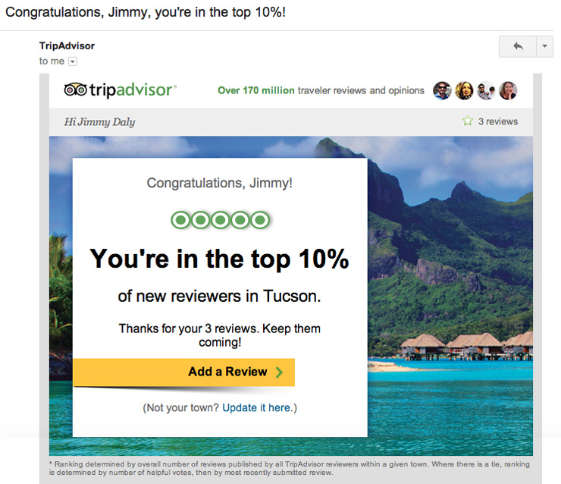Click the third traveler avatar photo
The width and height of the screenshot is (561, 484).
[x=486, y=91]
